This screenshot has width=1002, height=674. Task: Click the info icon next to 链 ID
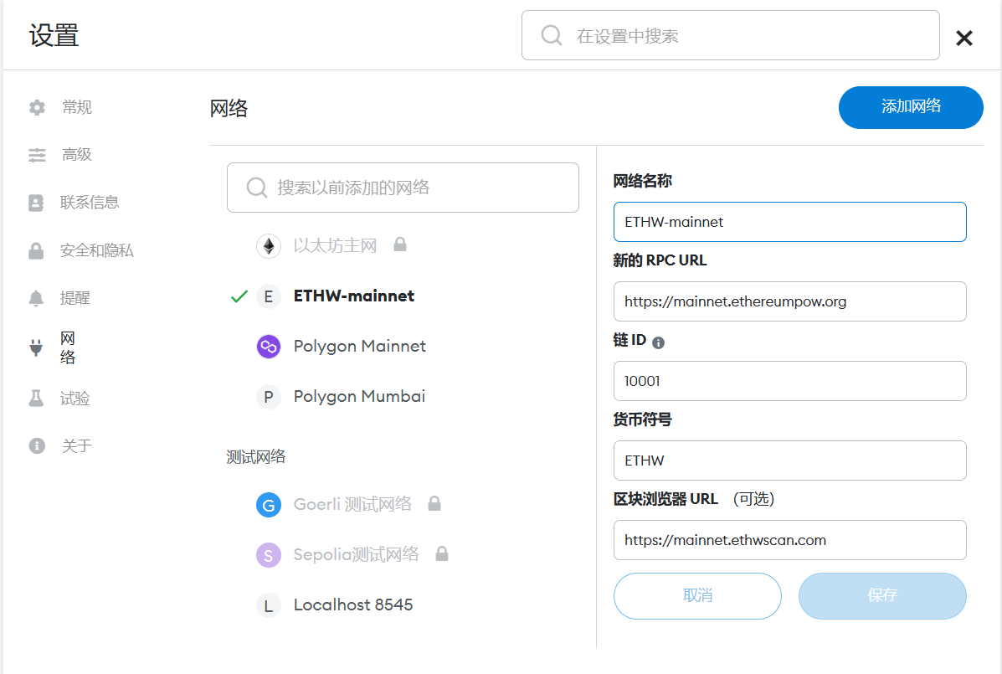pos(658,342)
